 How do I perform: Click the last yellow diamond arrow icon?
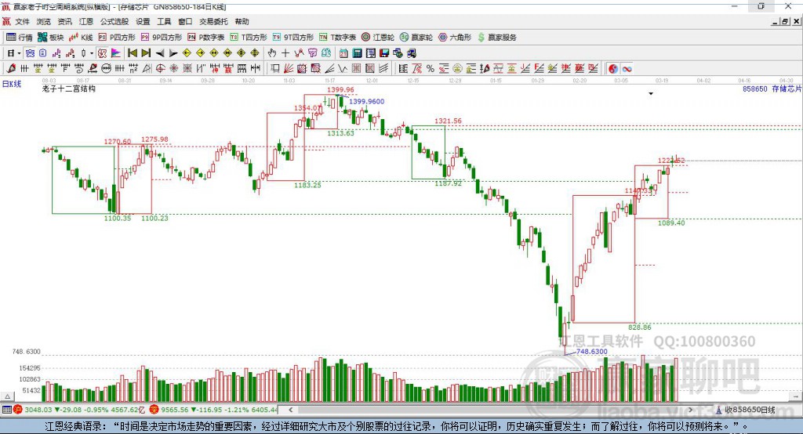255,53
